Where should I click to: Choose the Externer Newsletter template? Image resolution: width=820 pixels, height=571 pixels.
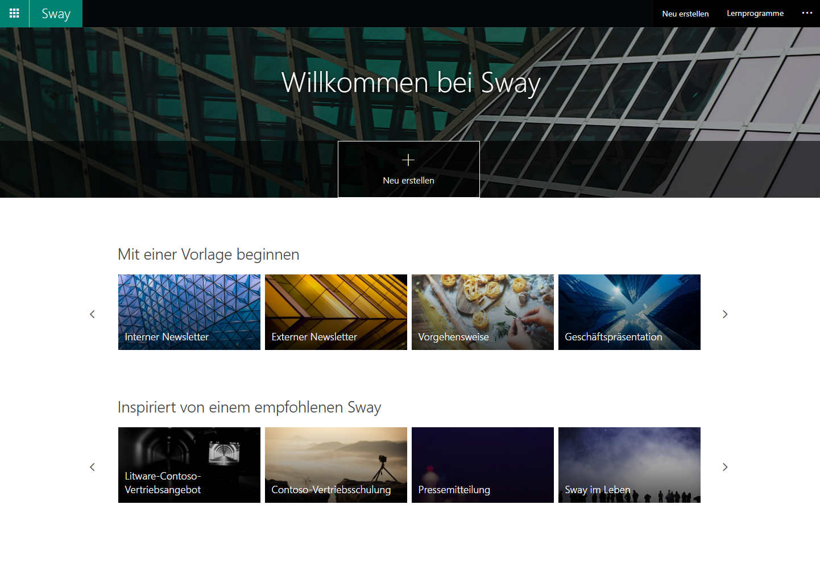[336, 312]
